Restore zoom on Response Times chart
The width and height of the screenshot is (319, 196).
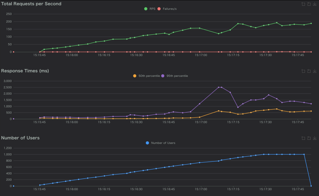[309, 71]
